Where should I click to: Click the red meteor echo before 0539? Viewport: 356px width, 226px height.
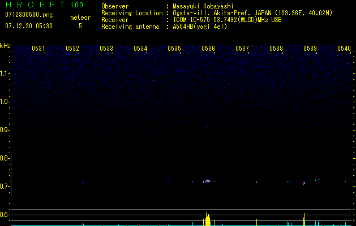[x=304, y=183]
